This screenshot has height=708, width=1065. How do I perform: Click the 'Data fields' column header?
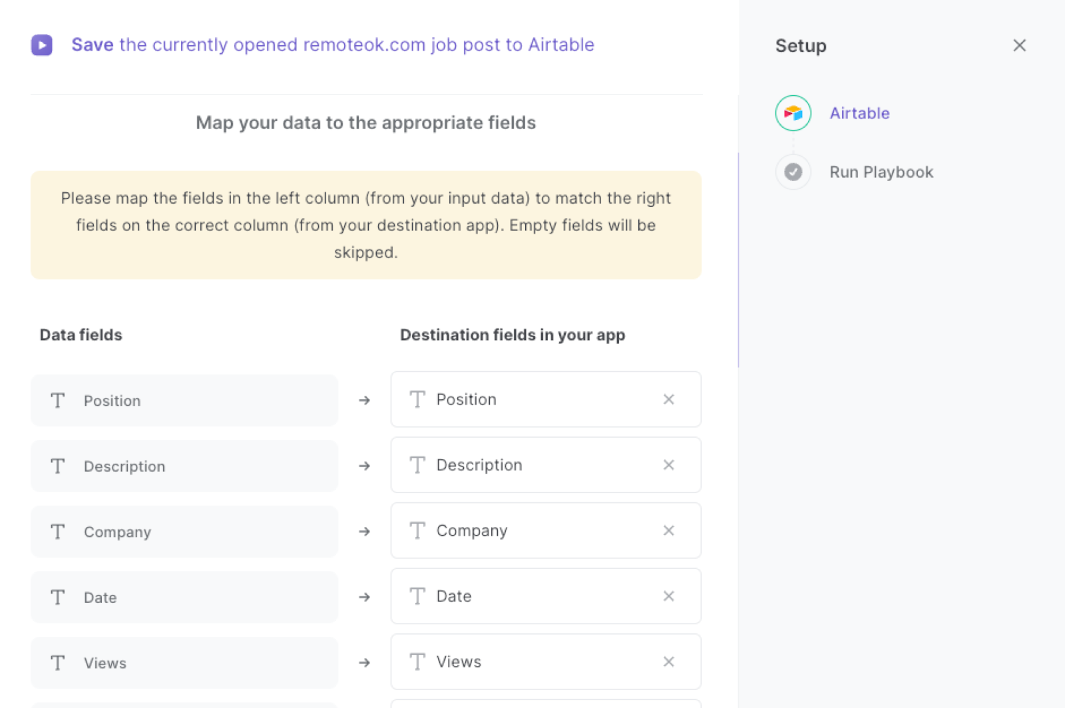coord(81,335)
